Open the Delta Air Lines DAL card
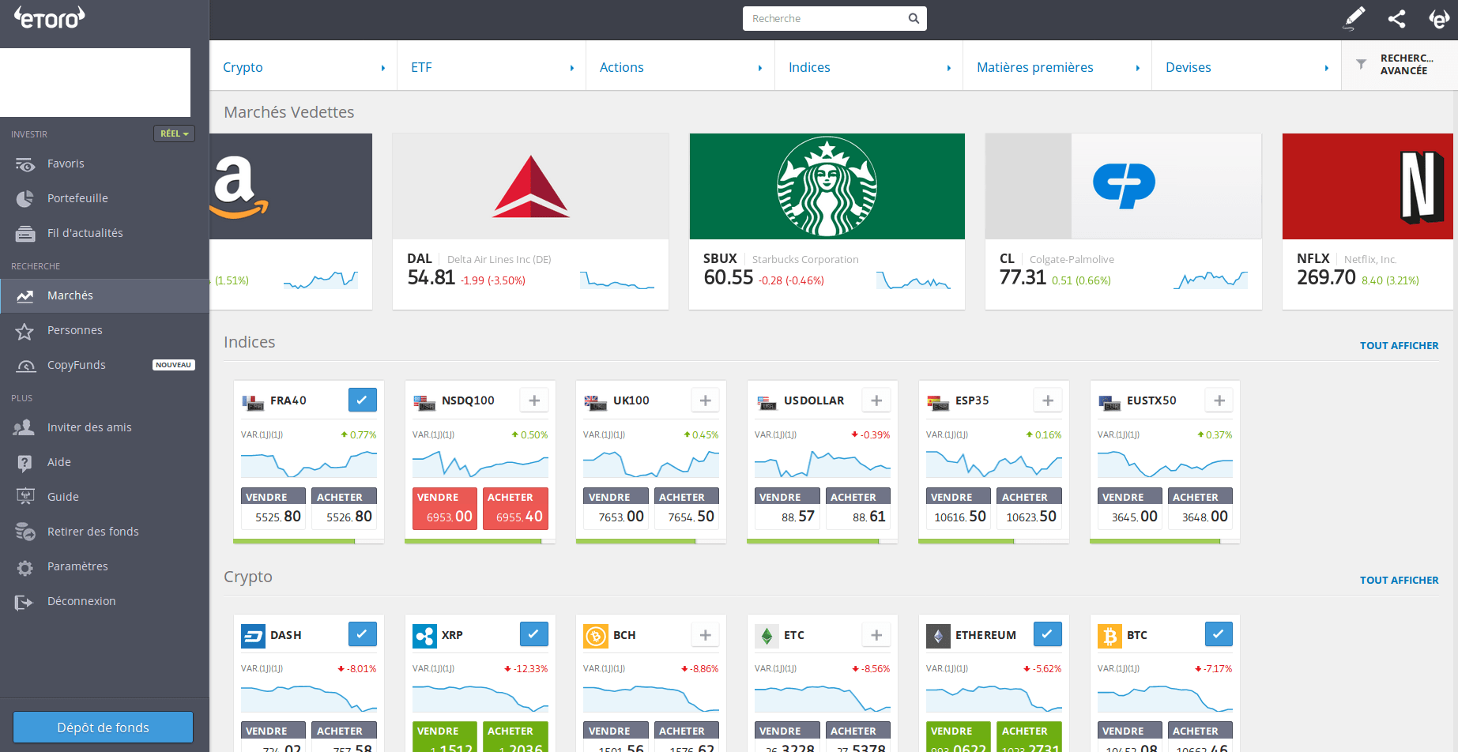The image size is (1458, 752). (530, 221)
